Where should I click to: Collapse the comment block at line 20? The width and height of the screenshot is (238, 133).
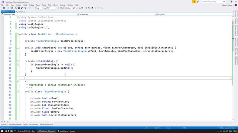(x=18, y=81)
